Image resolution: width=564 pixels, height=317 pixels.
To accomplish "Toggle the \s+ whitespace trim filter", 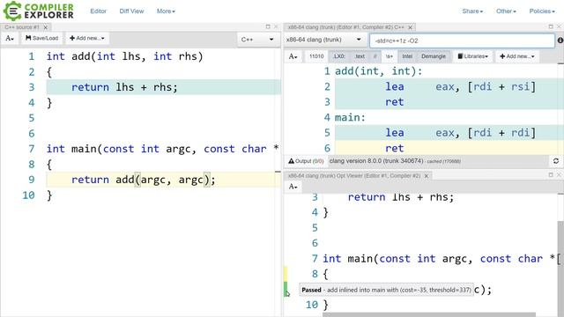I will 390,56.
